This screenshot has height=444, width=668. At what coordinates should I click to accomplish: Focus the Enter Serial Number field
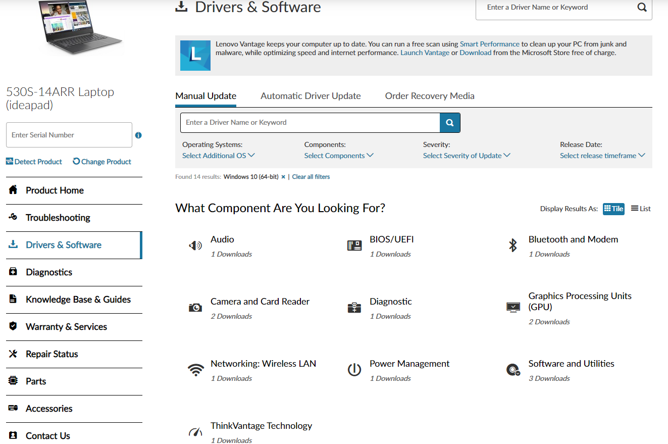click(x=69, y=135)
